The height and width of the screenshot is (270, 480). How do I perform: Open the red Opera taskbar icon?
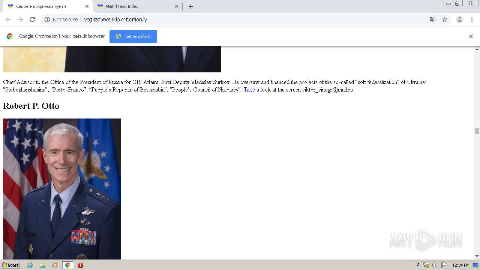click(x=80, y=265)
